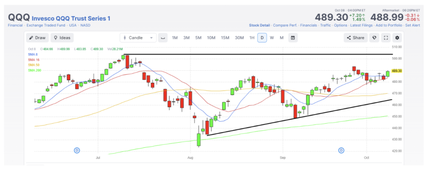Click the Aug date axis label
The width and height of the screenshot is (426, 169).
(190, 158)
